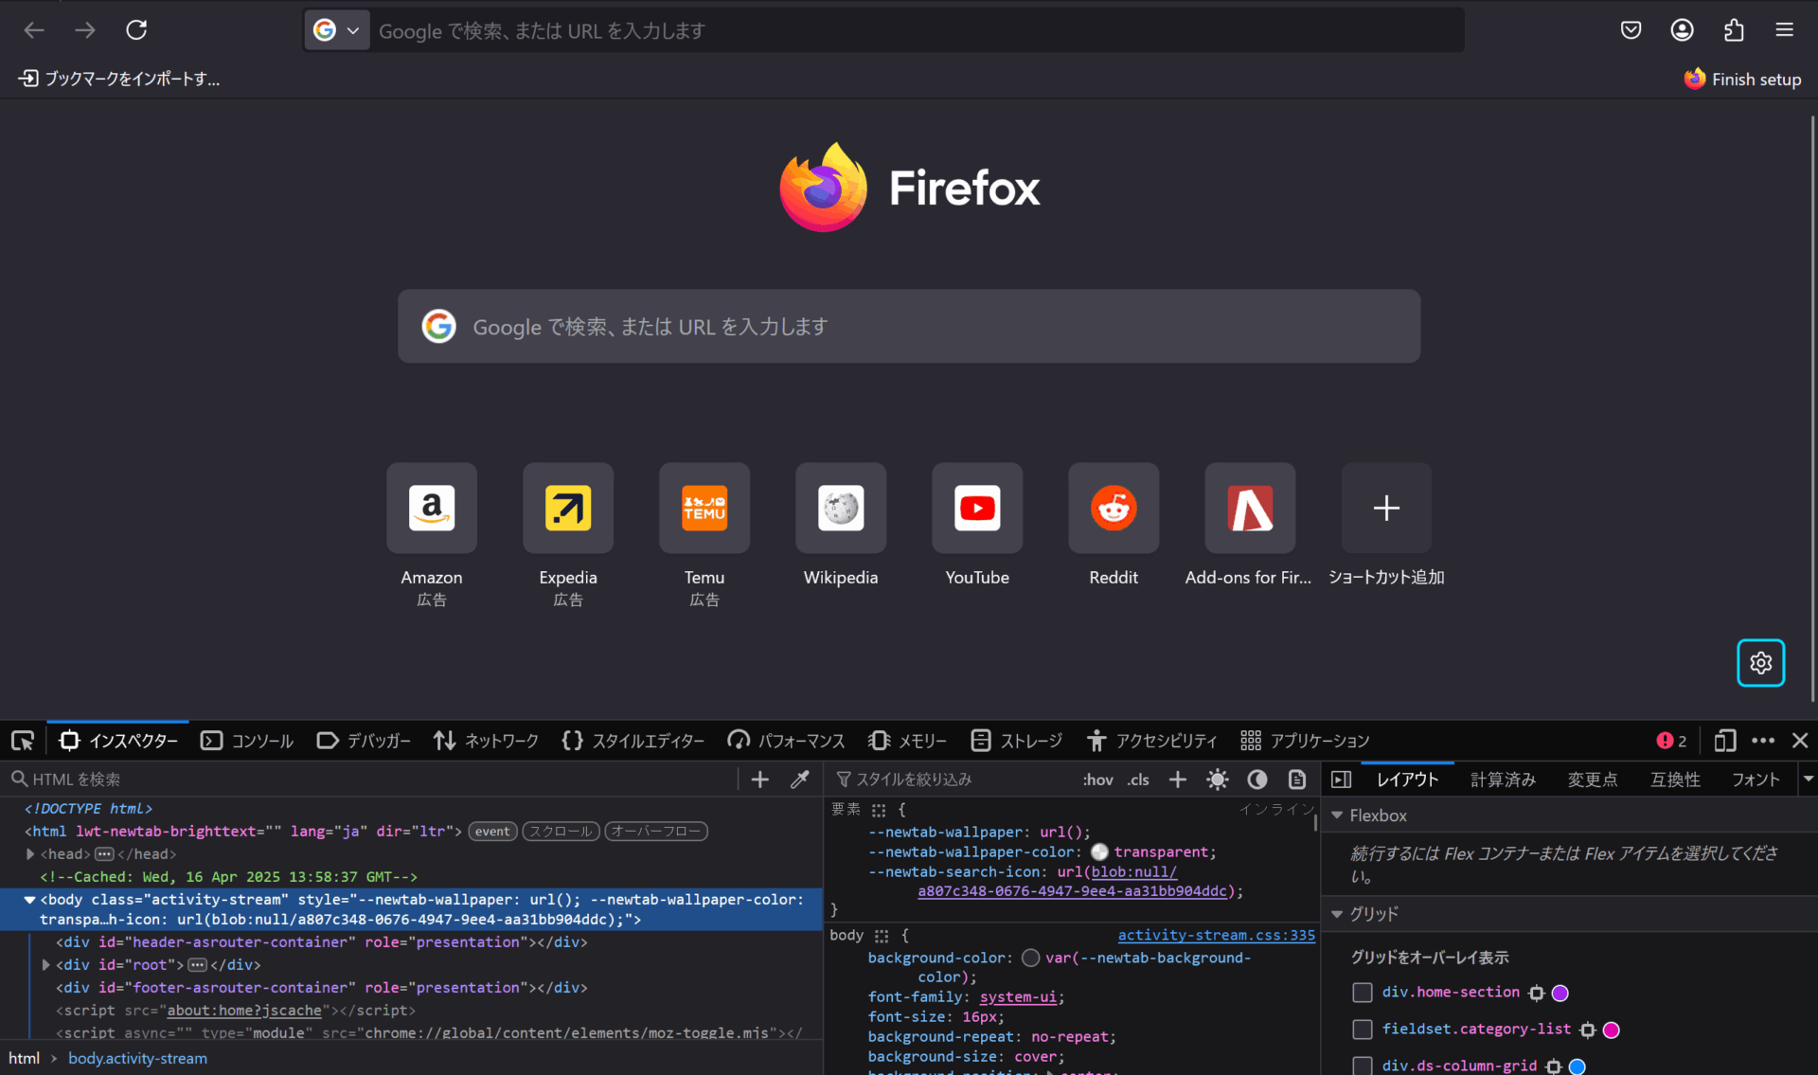Switch to the コンソール tab

coord(248,741)
